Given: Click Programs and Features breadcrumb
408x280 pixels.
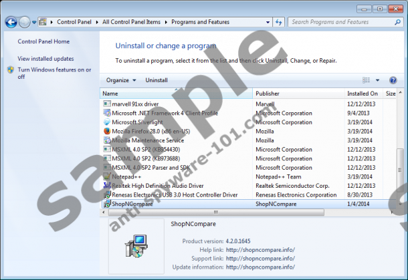Looking at the screenshot, I should tap(201, 22).
